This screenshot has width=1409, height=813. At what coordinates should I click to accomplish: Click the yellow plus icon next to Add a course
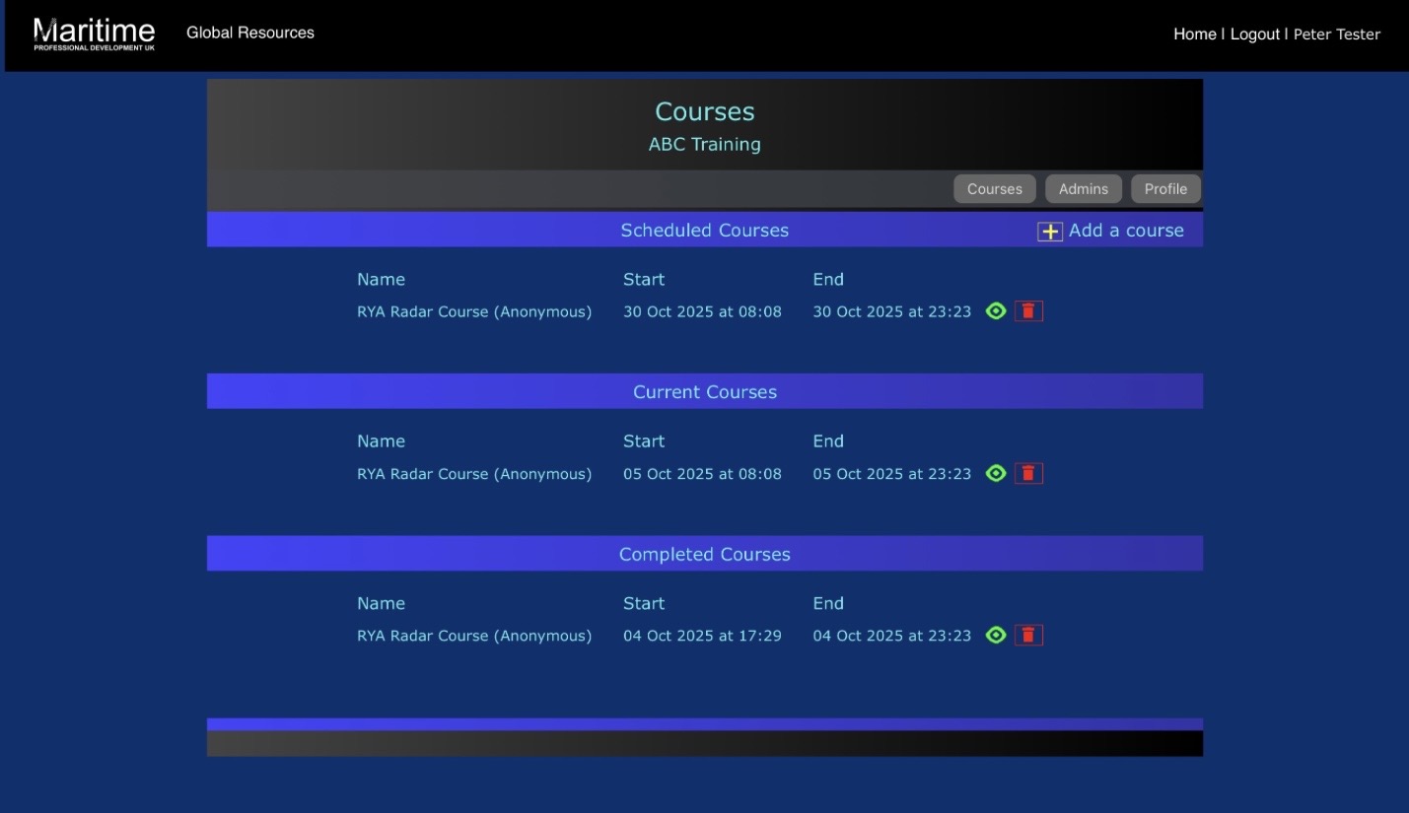[x=1050, y=230]
